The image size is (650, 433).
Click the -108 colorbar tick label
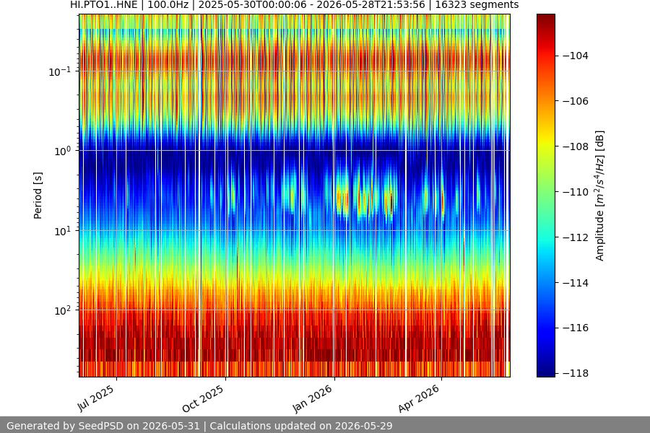coord(576,146)
